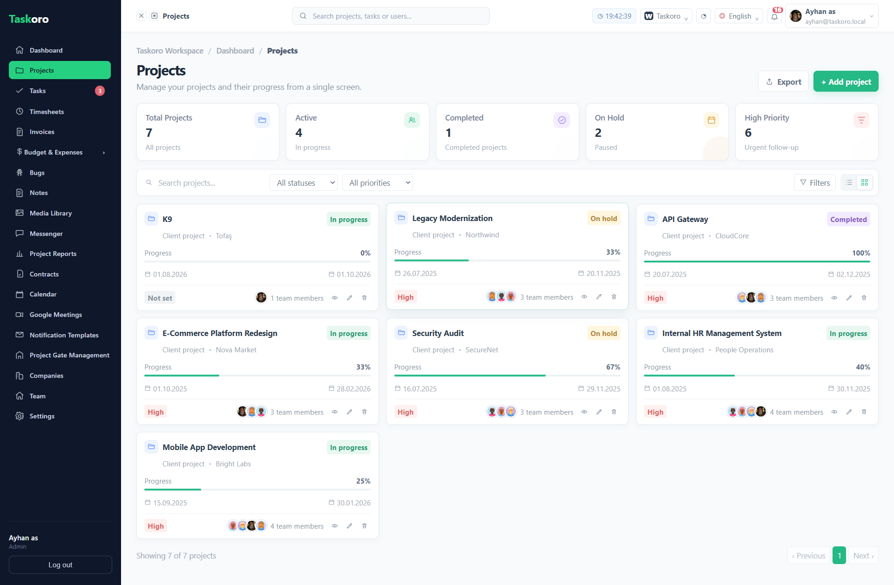Screen dimensions: 894x585
Task: Click the API Gateway progress bar
Action: 757,262
